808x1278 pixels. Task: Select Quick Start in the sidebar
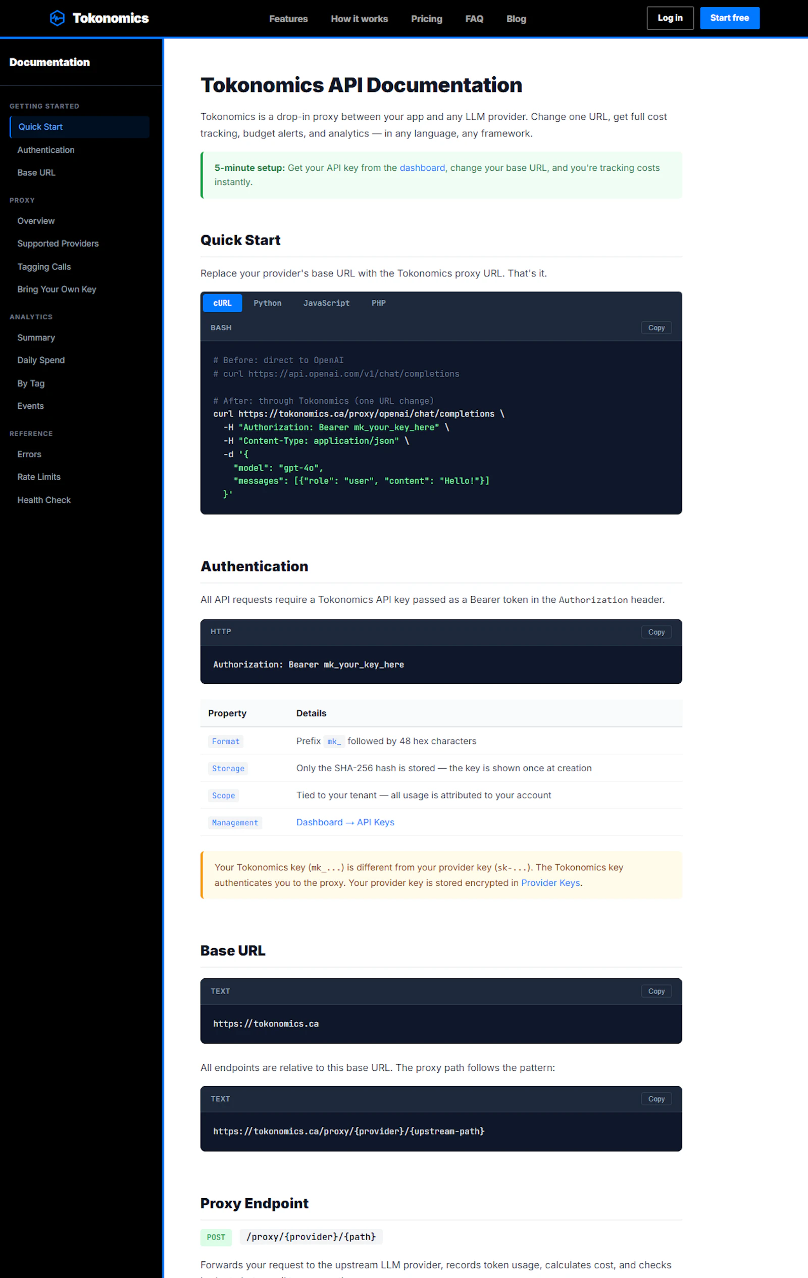point(80,127)
